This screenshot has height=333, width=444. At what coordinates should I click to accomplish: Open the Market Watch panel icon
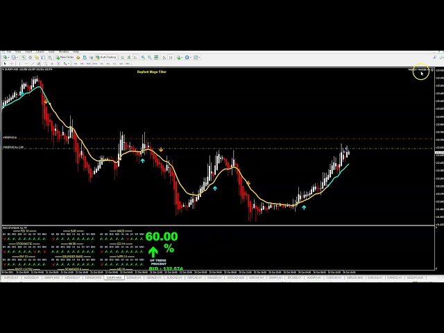24,57
